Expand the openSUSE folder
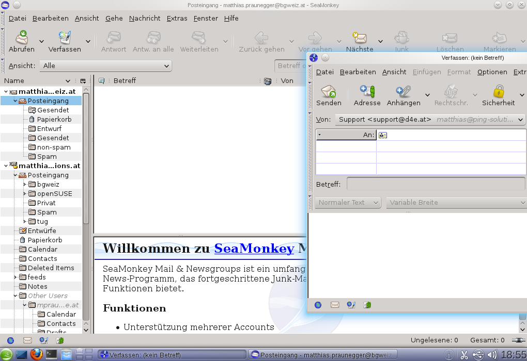This screenshot has height=361, width=527. point(24,193)
